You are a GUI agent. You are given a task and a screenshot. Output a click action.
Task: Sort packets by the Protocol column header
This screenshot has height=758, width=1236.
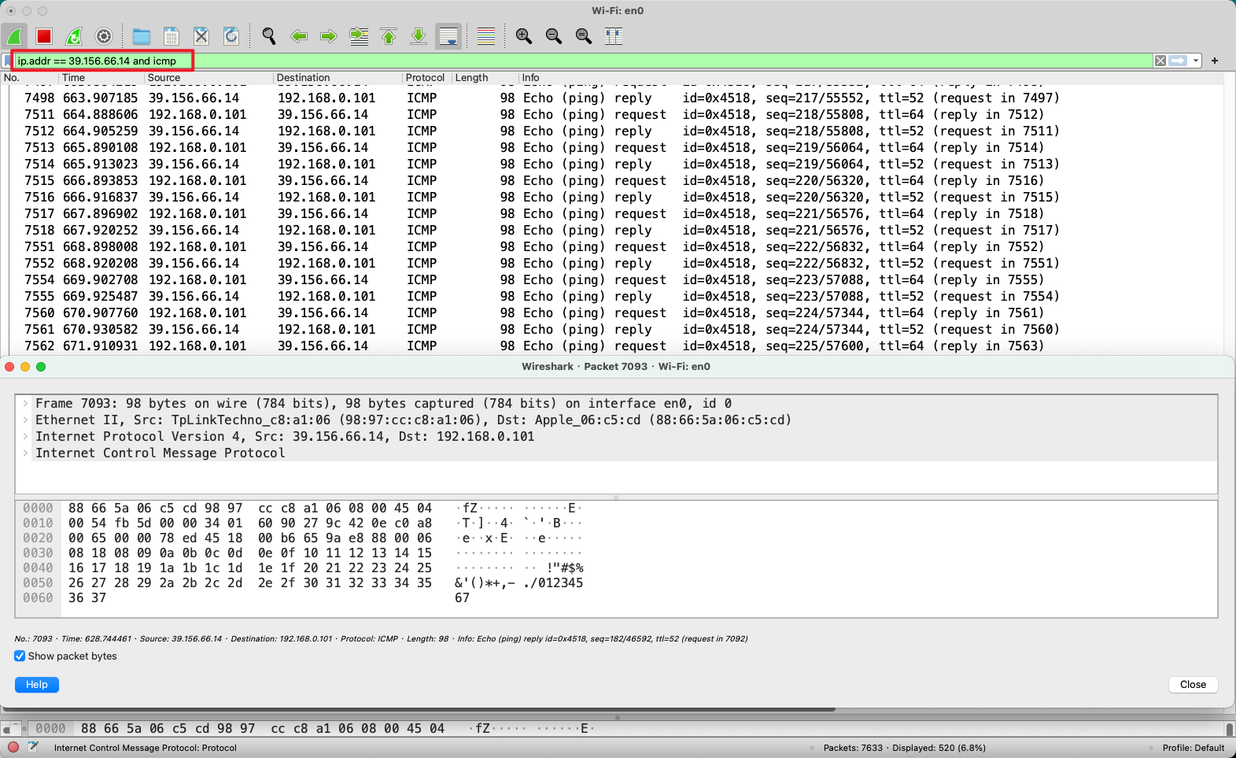click(x=425, y=78)
